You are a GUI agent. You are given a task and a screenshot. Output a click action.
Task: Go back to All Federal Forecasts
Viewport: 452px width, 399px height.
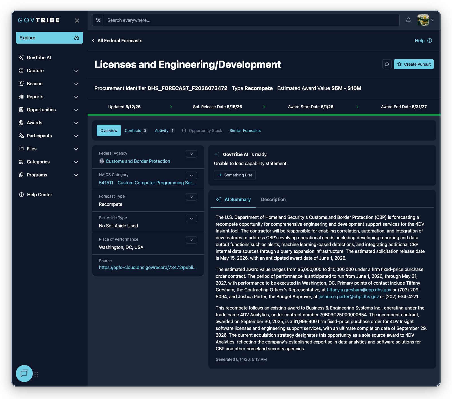(117, 40)
